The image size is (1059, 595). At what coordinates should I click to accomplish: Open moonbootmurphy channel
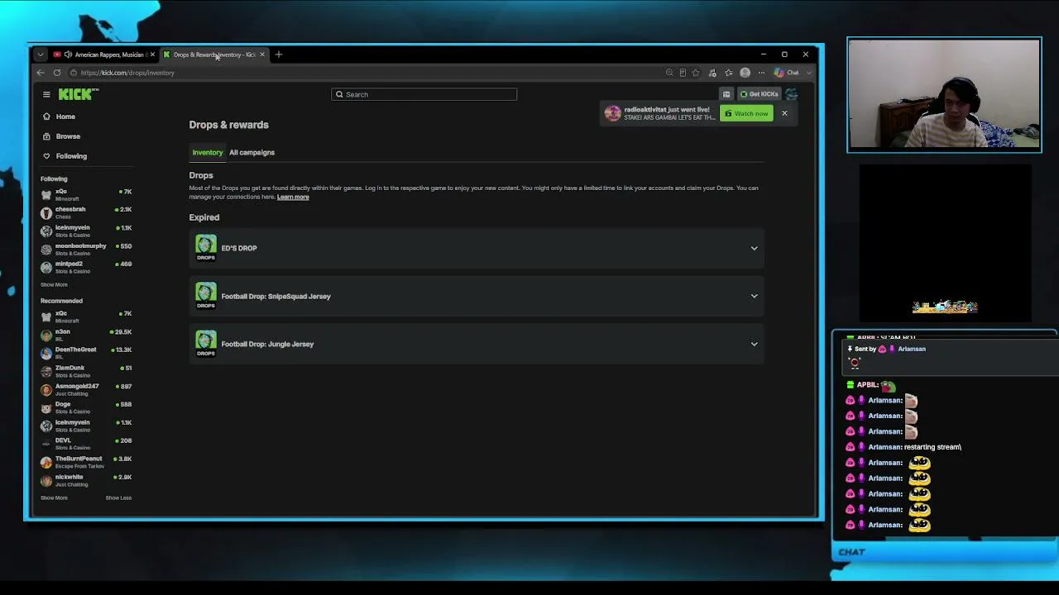coord(87,249)
